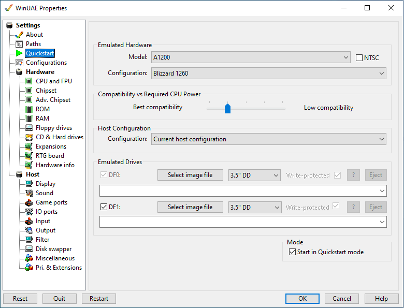Open the Sound settings page
This screenshot has height=308, width=404.
point(45,193)
